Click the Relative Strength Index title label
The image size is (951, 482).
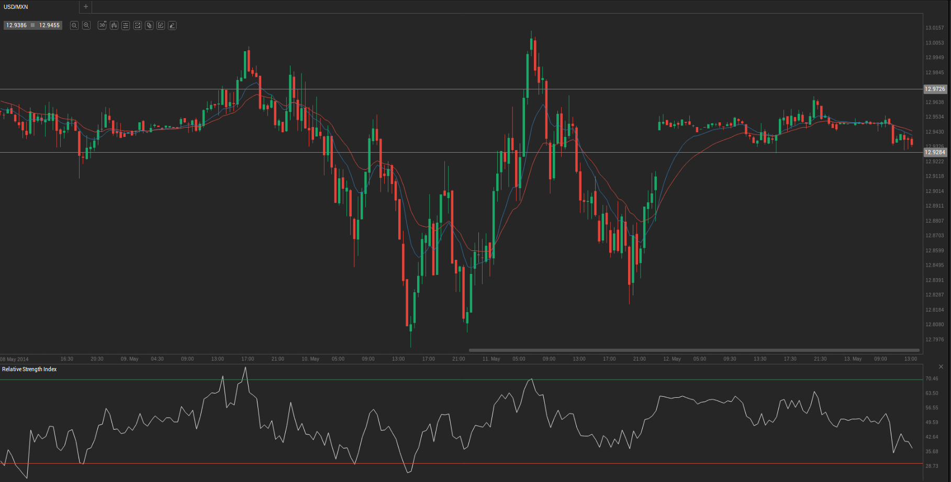coord(29,369)
